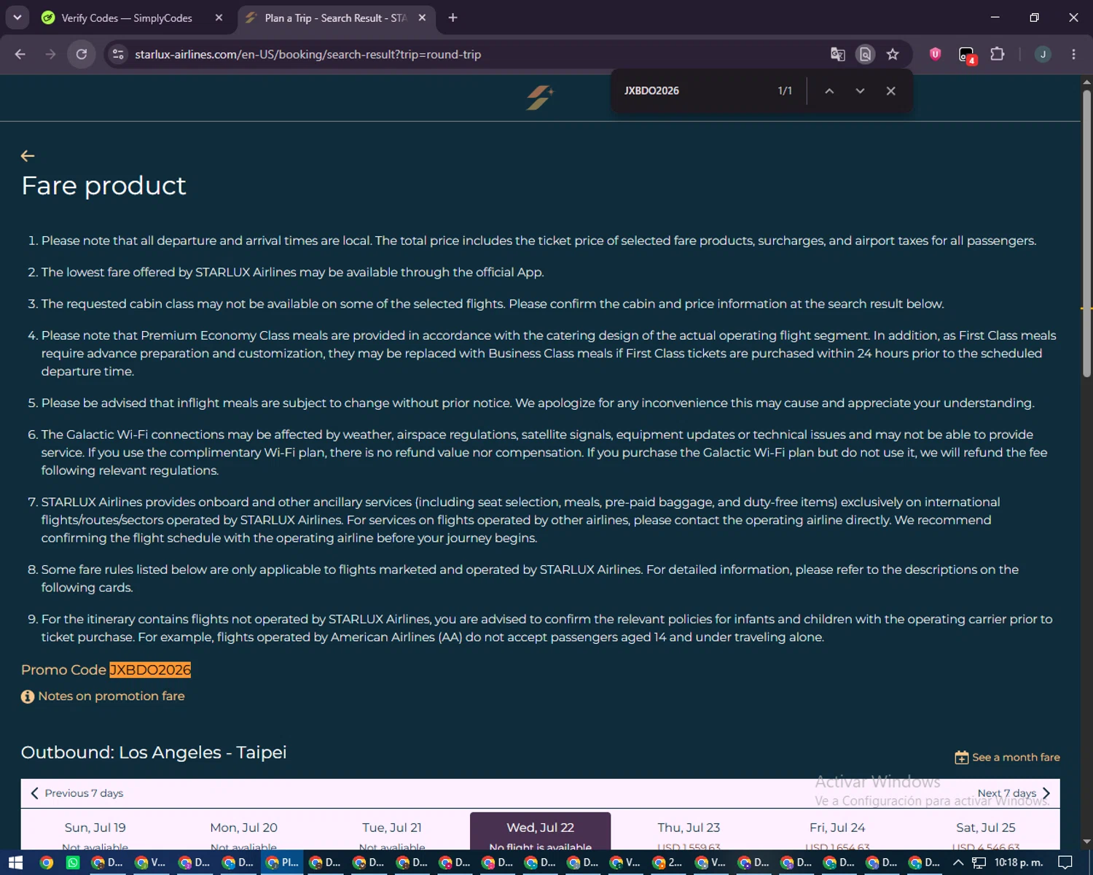Select the Plan a Trip - Search Result tab
The image size is (1093, 875).
click(336, 17)
